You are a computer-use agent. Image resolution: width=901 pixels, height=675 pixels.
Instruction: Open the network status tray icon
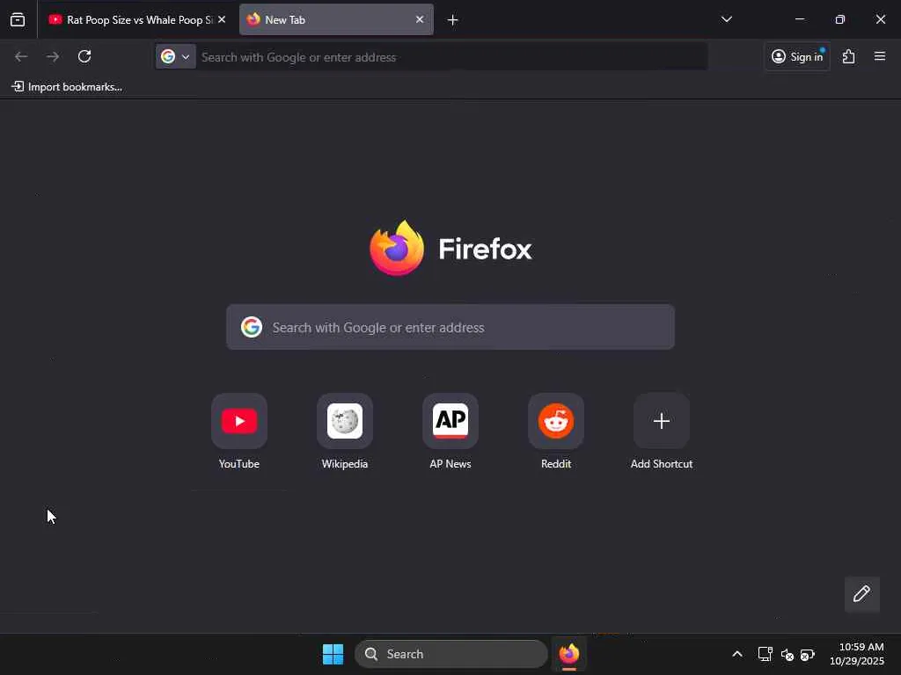[765, 654]
